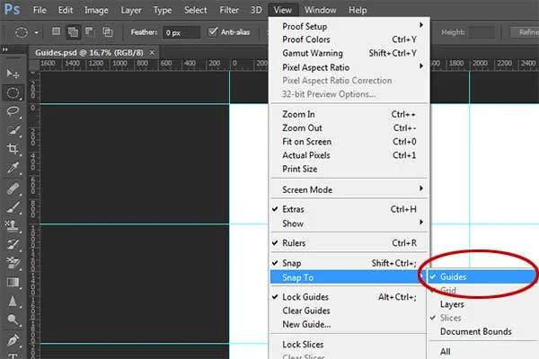Open the Help menu
This screenshot has height=359, width=539.
358,10
